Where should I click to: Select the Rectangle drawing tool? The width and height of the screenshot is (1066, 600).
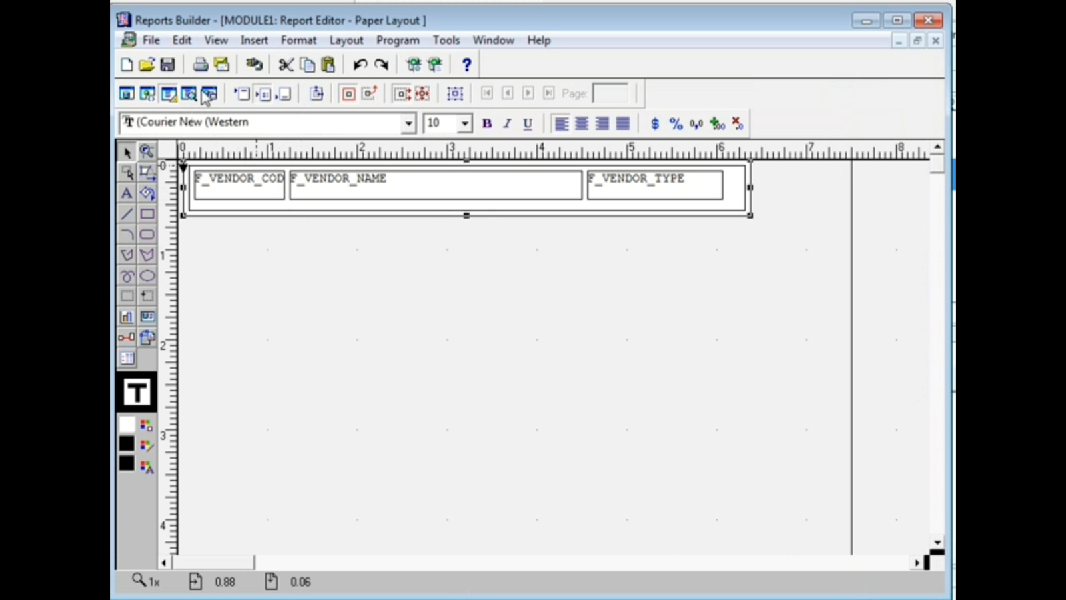coord(147,213)
